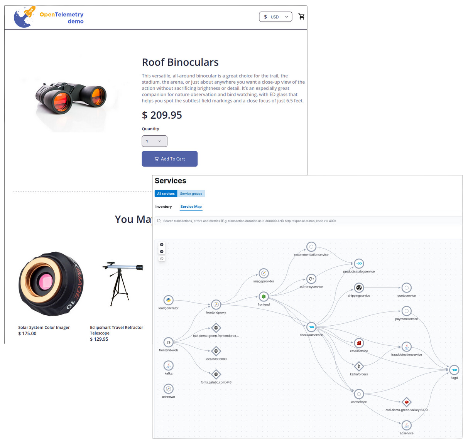Select the localhost:8080 external node
468x444 pixels.
point(216,351)
